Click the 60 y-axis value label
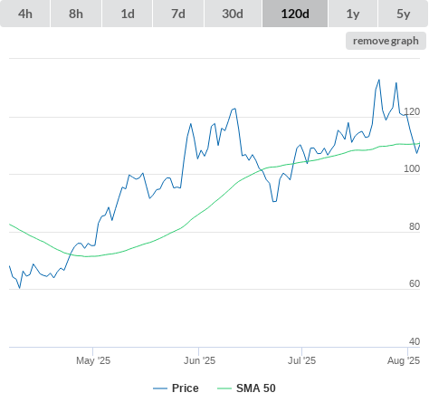This screenshot has height=412, width=429. pos(415,283)
